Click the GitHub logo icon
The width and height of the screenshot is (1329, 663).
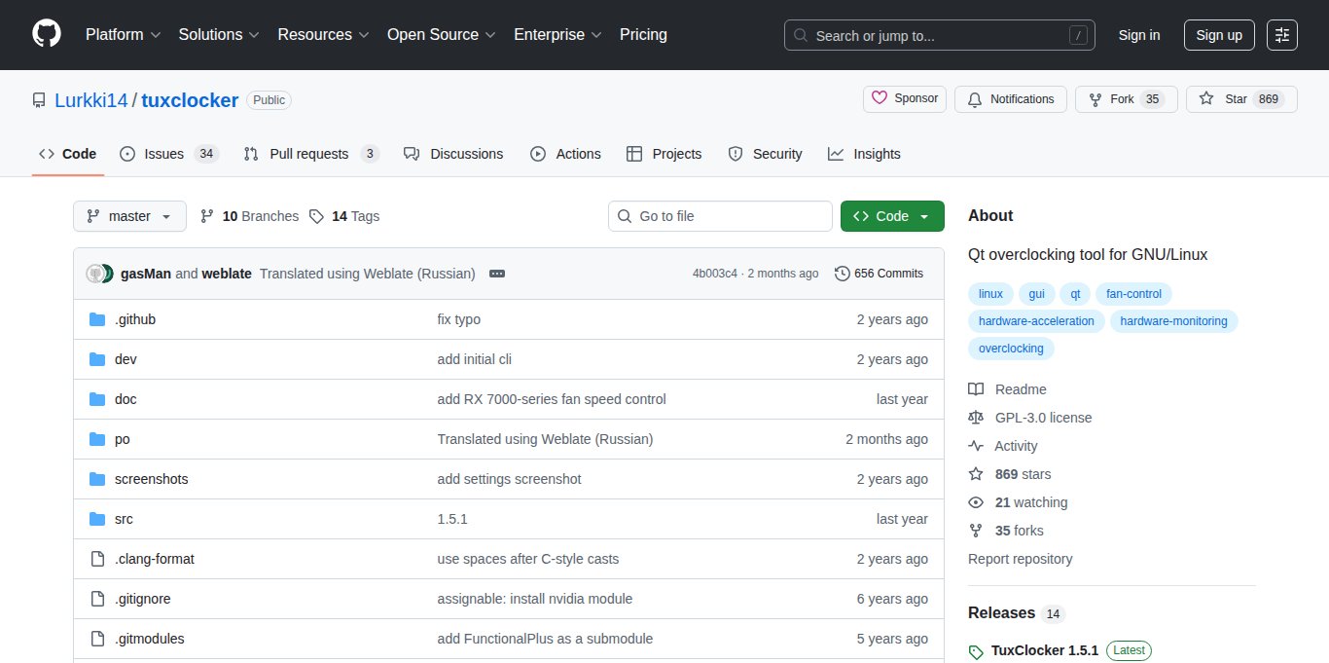point(47,35)
